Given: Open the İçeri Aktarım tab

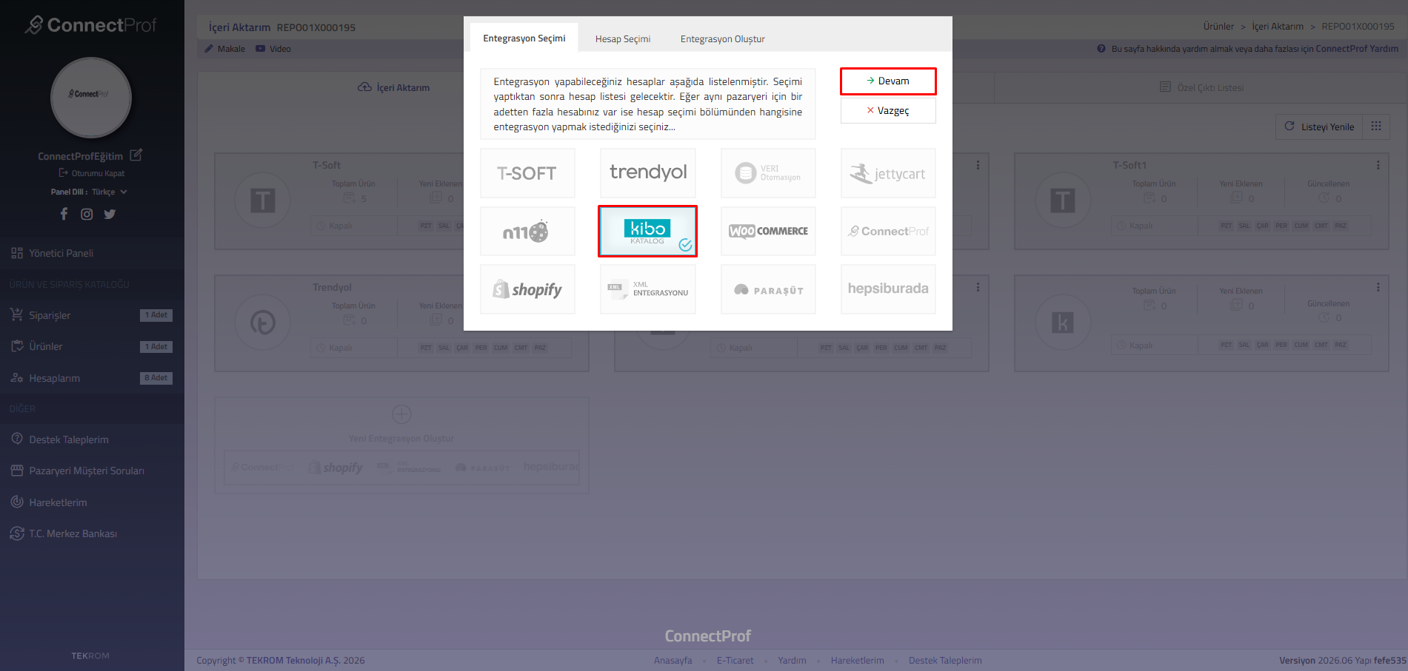Looking at the screenshot, I should 393,87.
